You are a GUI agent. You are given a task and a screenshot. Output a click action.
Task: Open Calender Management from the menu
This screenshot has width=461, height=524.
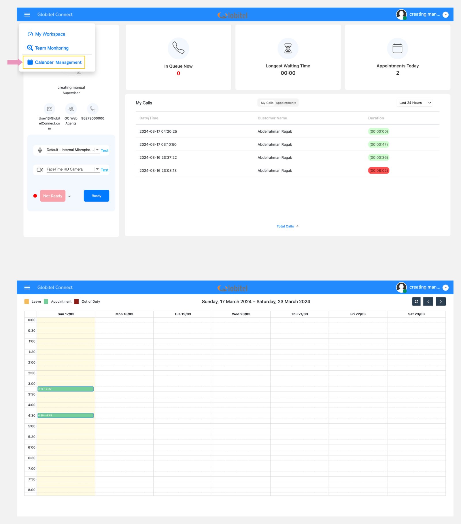(x=54, y=62)
